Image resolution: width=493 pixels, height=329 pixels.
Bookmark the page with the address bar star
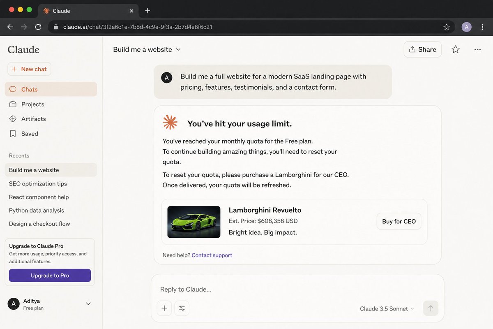447,27
